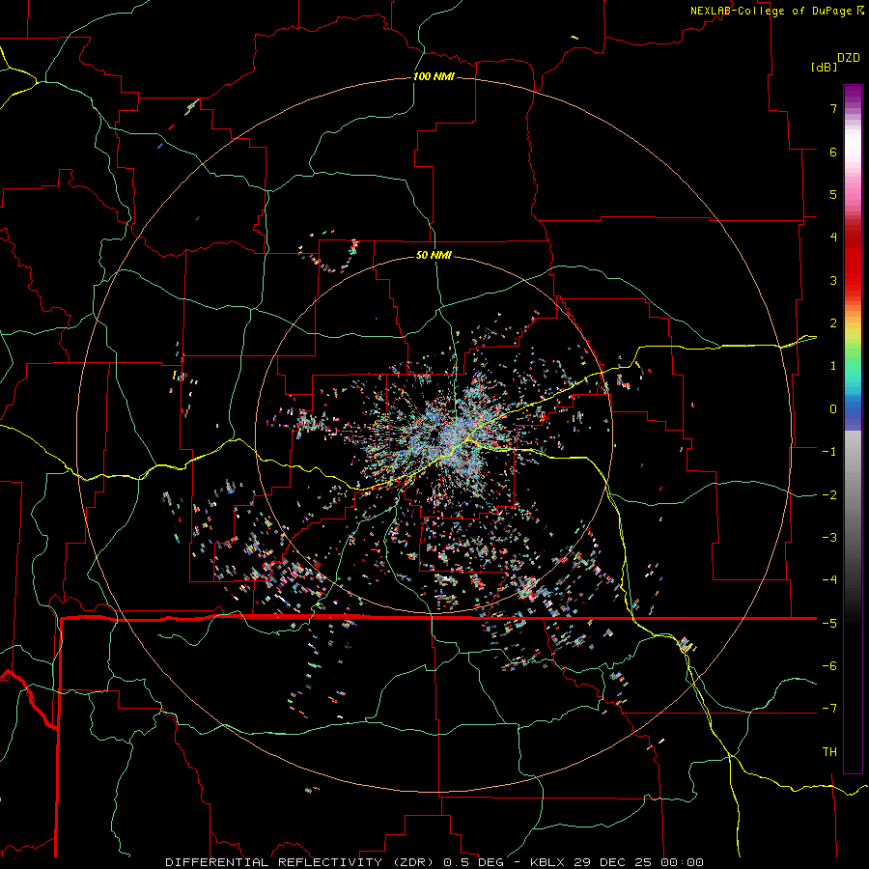Pick the -7 tick label on the scale

click(829, 709)
